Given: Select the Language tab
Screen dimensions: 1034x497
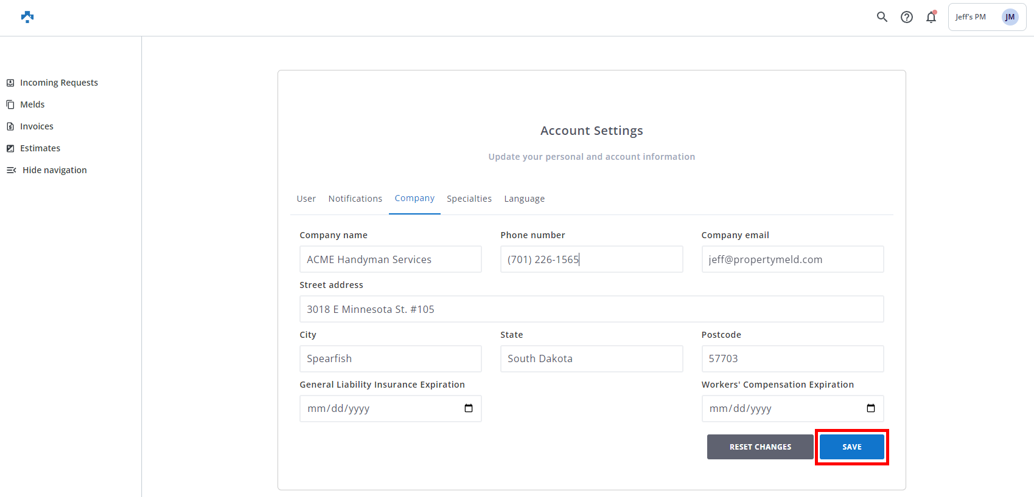Looking at the screenshot, I should tap(524, 199).
